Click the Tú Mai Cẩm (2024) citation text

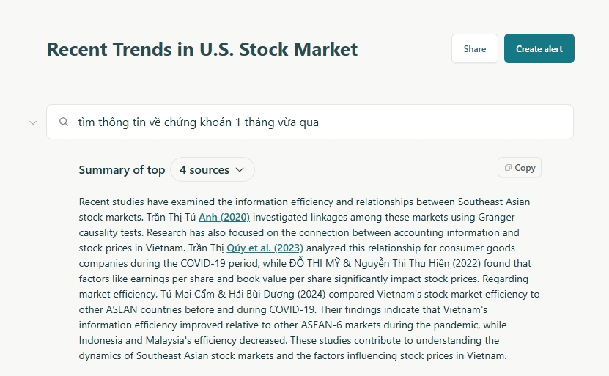pyautogui.click(x=243, y=294)
